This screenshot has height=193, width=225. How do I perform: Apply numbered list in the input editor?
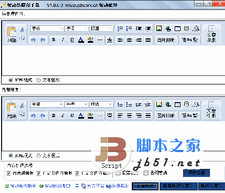[x=120, y=28]
